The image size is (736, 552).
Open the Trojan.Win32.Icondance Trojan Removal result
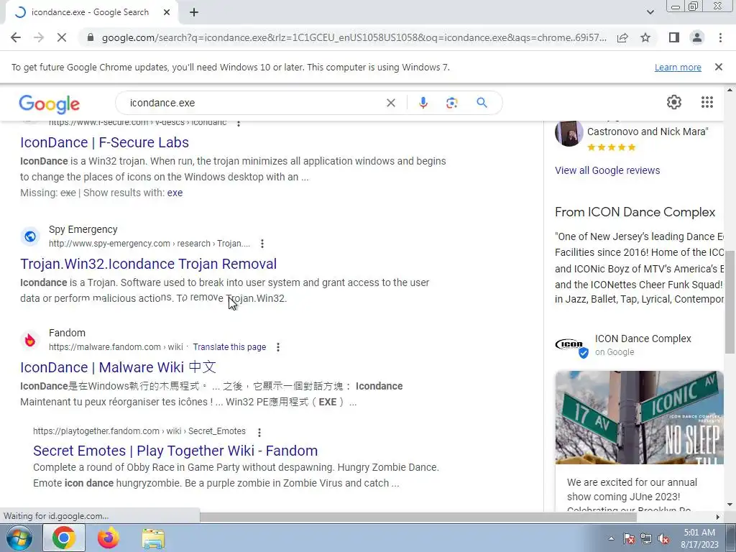click(148, 264)
